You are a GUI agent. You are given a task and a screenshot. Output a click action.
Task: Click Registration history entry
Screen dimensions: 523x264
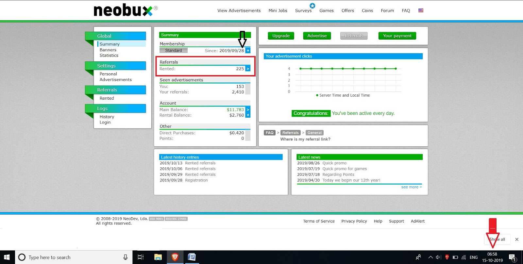coord(196,180)
